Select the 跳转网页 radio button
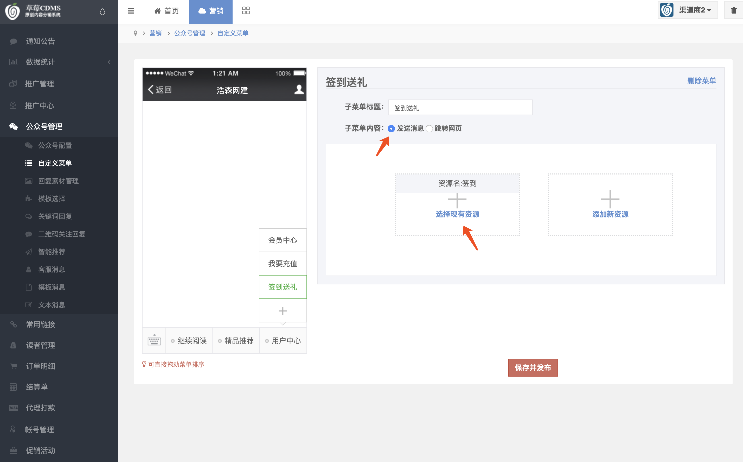 pos(429,129)
